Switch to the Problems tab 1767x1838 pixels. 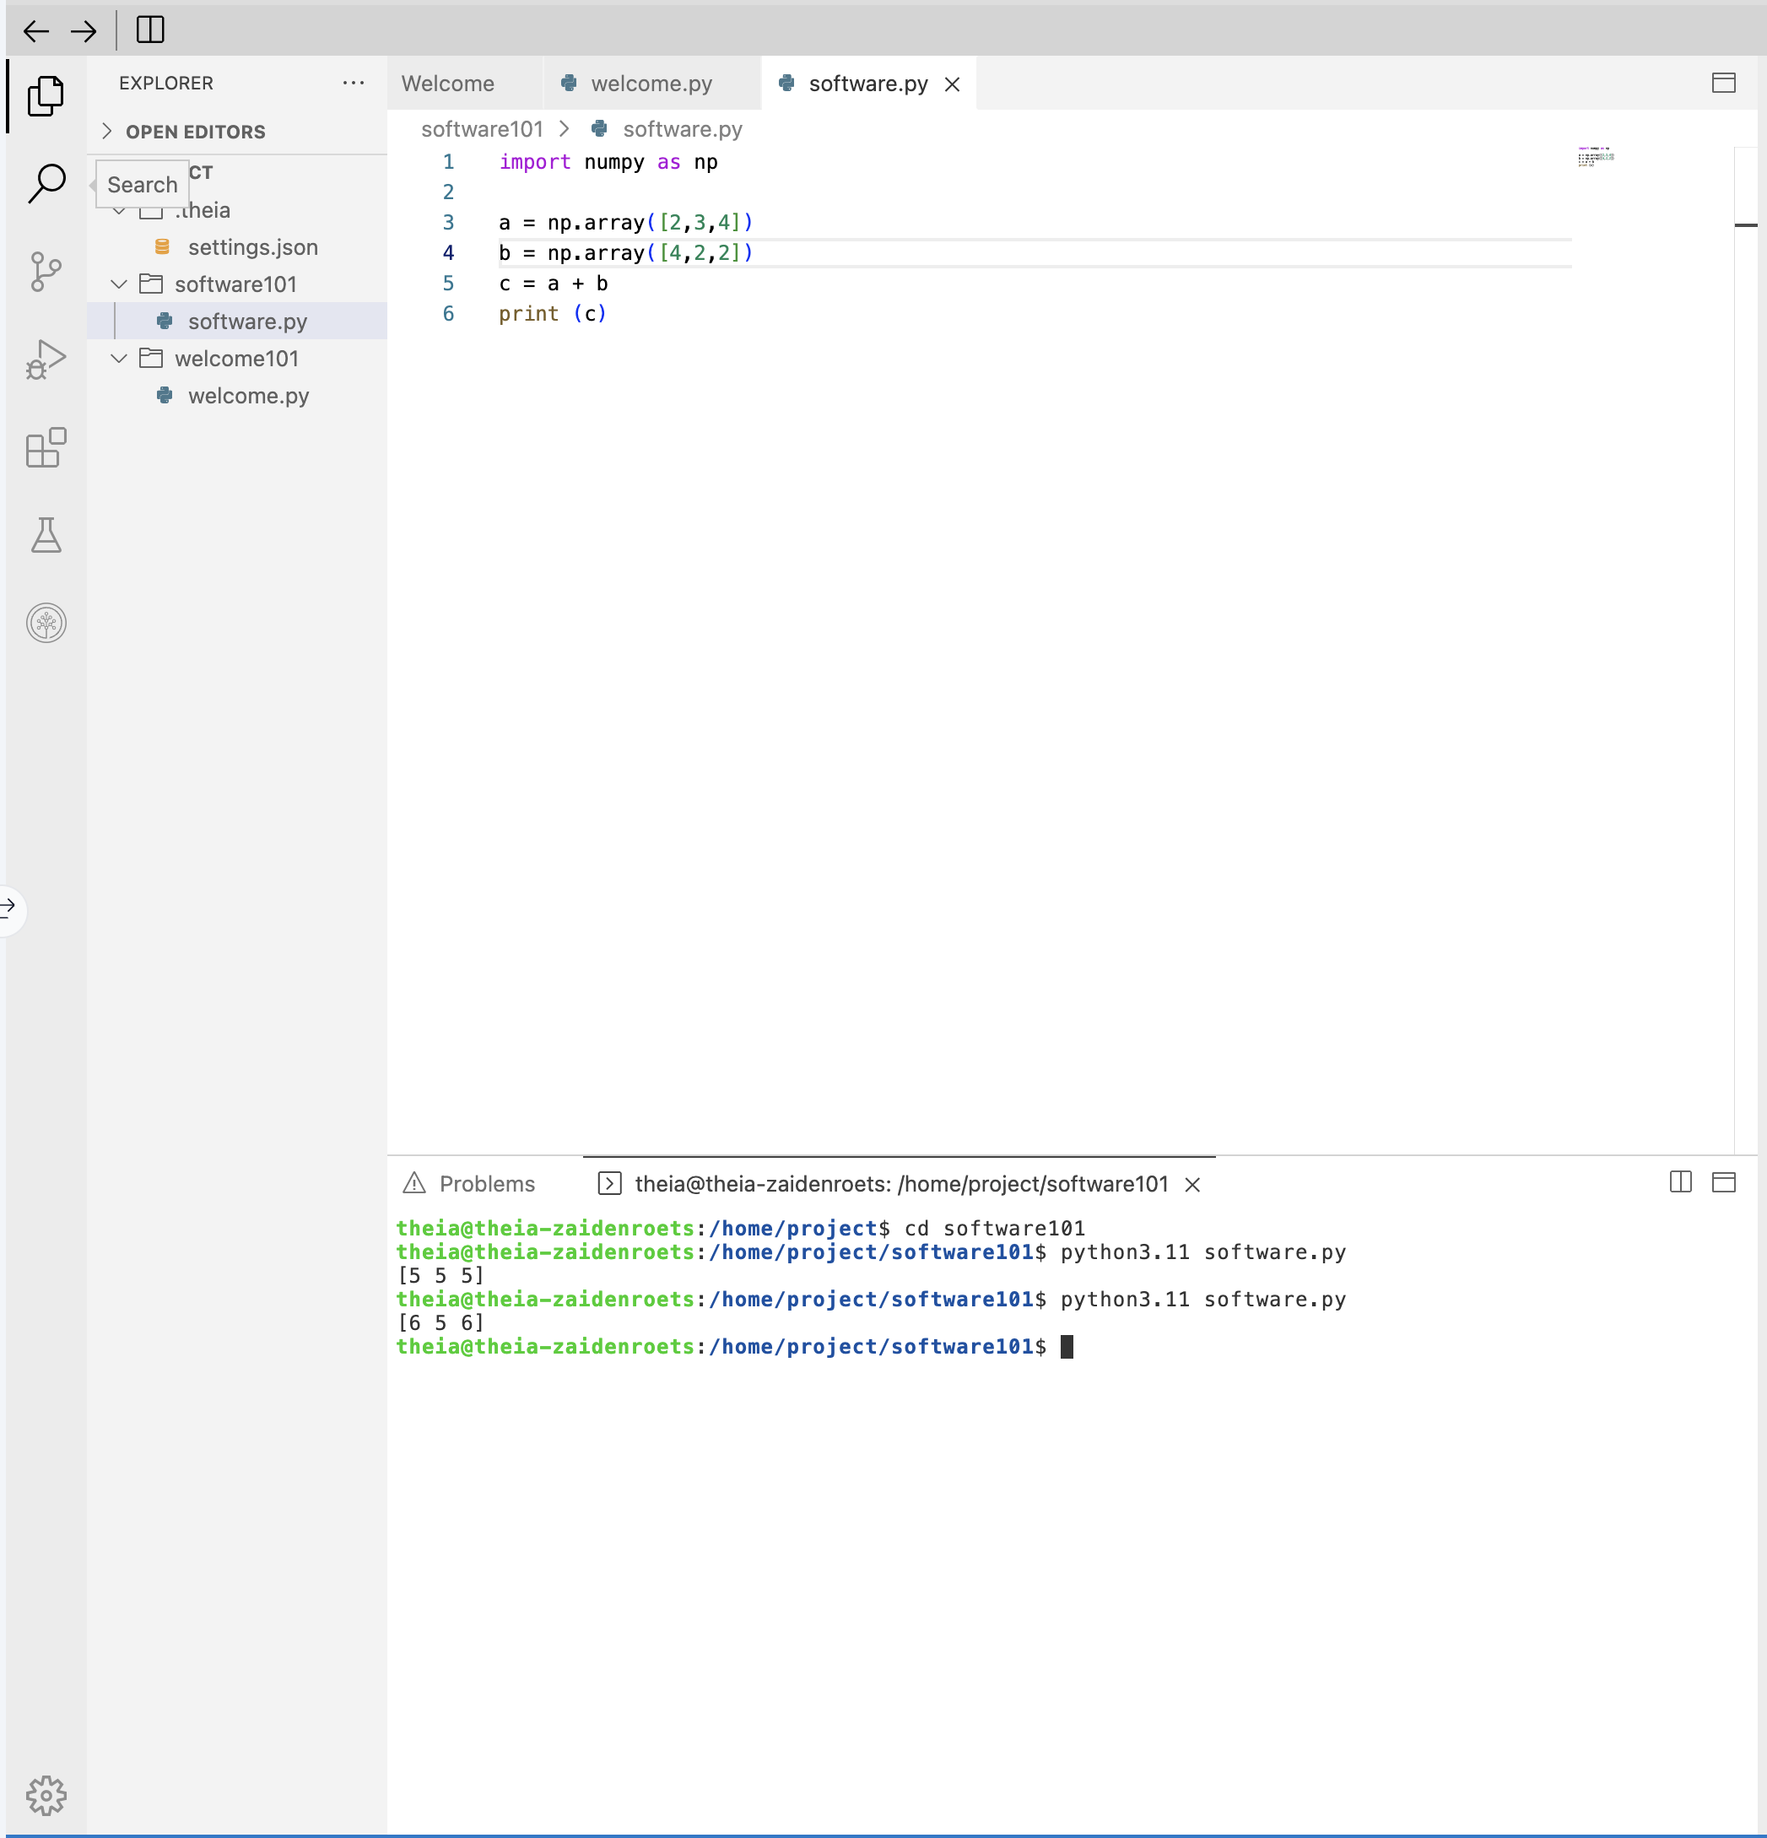pyautogui.click(x=486, y=1183)
